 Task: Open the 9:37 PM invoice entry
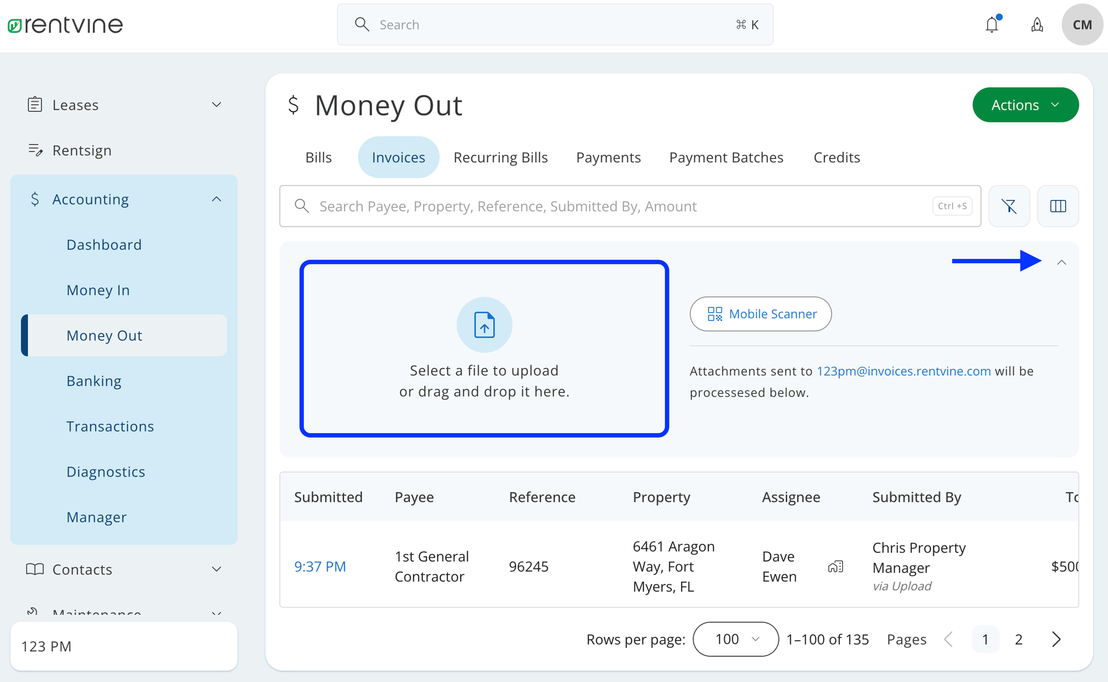[320, 566]
